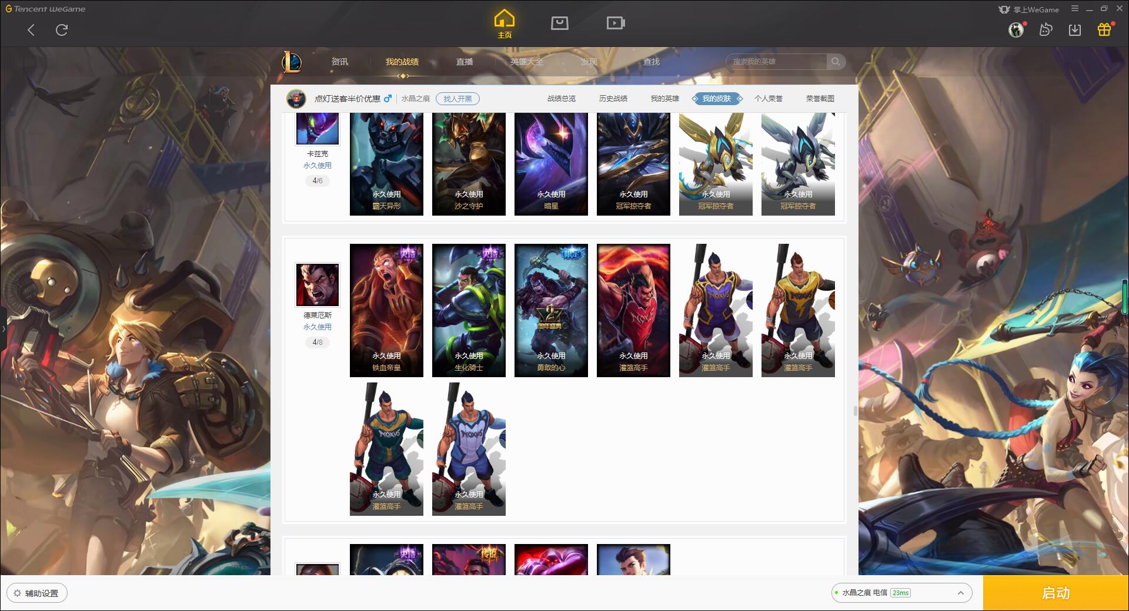Click the 辅助设置 settings button
The image size is (1129, 611).
coord(37,593)
